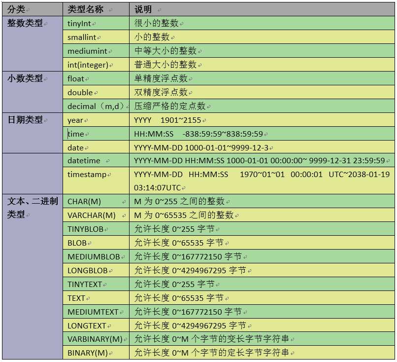Click TEXT's 允许长度 0~65535 字节

click(x=179, y=298)
